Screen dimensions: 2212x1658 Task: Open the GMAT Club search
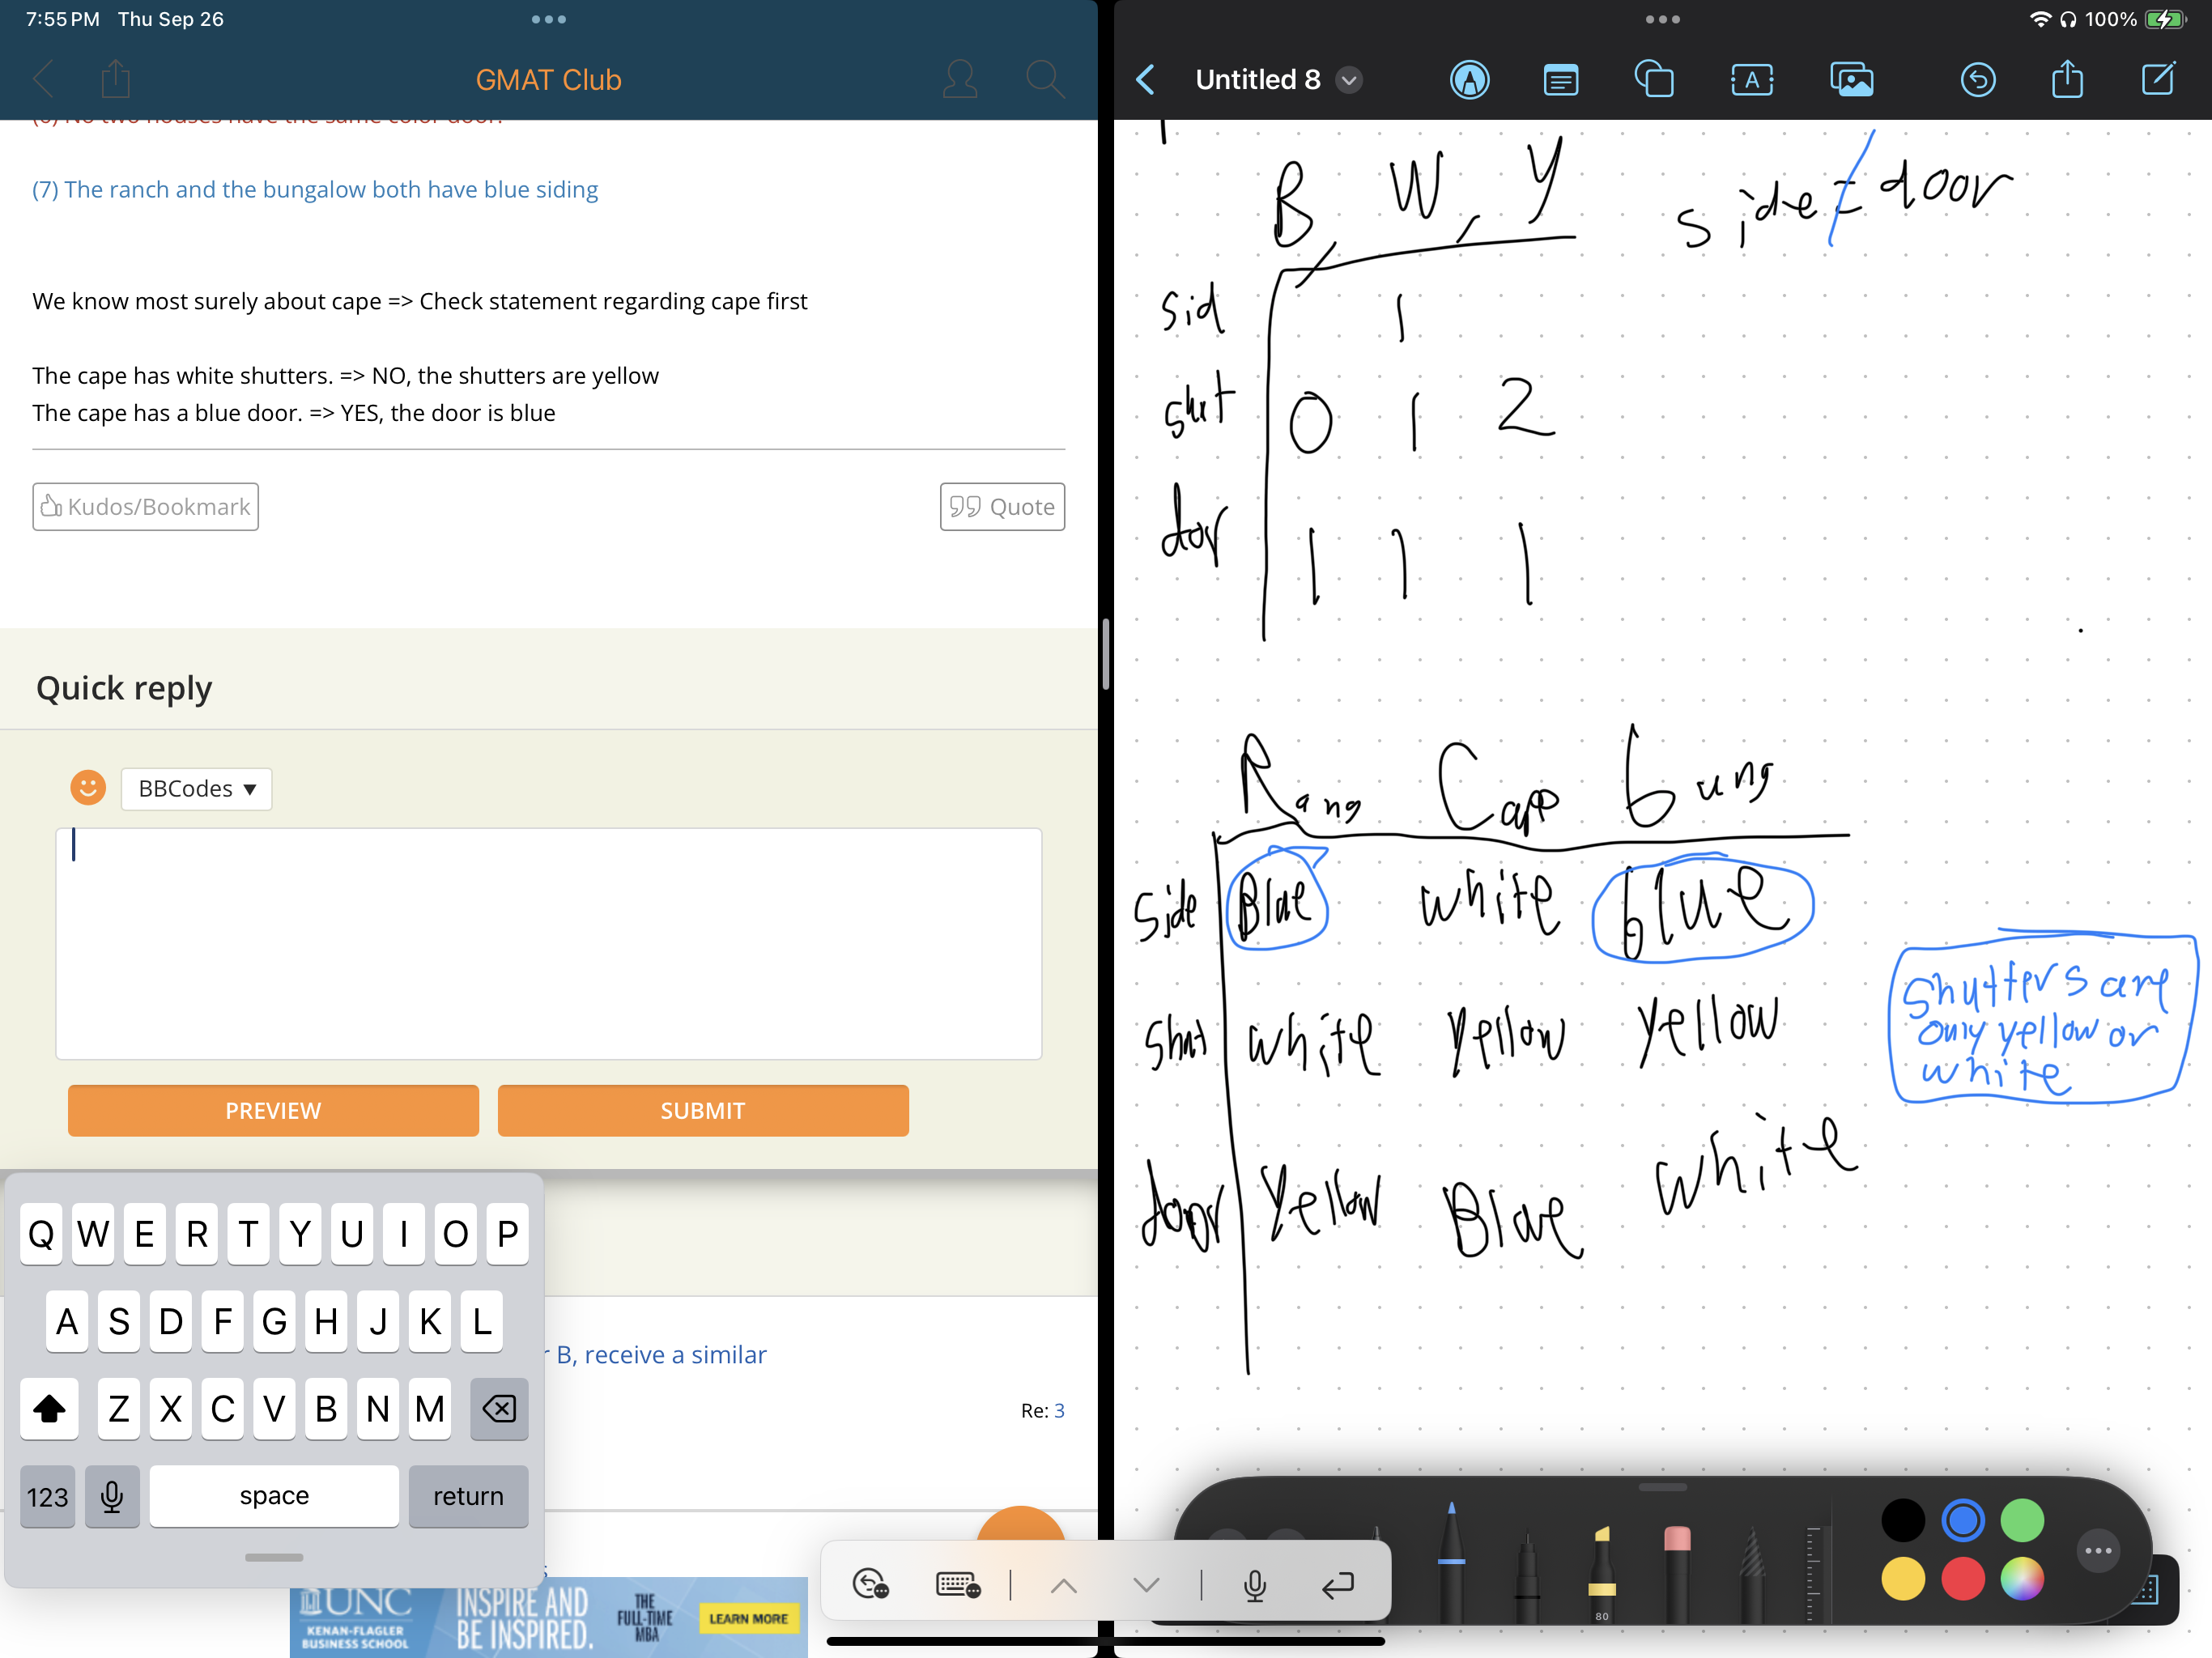(1045, 79)
